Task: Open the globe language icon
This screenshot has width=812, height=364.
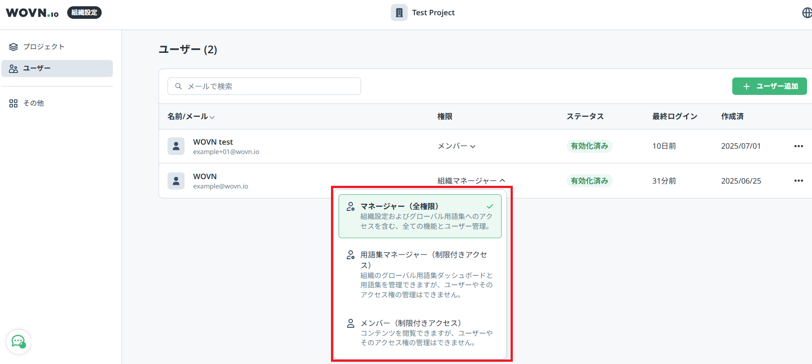Action: [x=807, y=13]
